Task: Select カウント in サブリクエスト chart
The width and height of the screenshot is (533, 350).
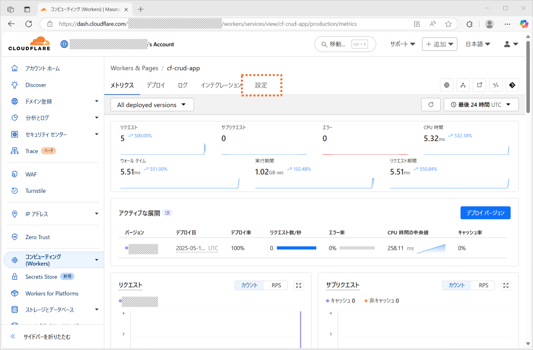Action: pos(456,285)
